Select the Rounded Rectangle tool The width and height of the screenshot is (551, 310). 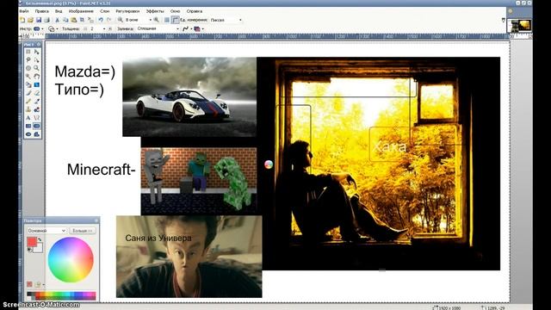pyautogui.click(x=36, y=126)
